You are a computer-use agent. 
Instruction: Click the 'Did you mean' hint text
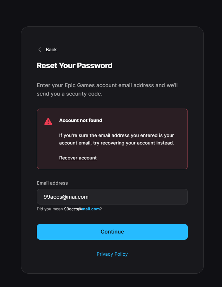point(50,209)
